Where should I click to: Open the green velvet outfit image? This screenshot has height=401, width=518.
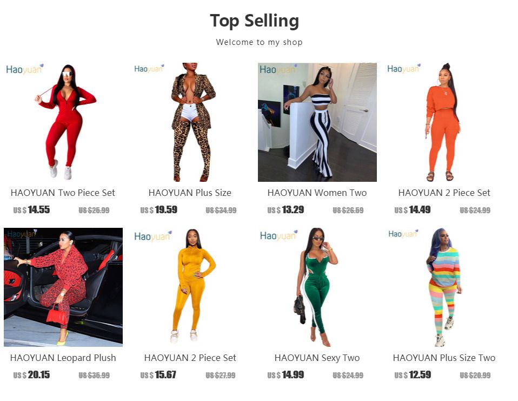pos(317,287)
